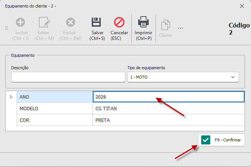Screen dimensions: 251x167
Task: Click the Código 2 header text
Action: click(x=239, y=29)
